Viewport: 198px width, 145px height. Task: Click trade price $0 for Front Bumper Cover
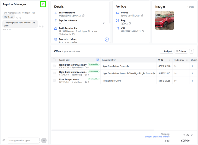click(176, 81)
